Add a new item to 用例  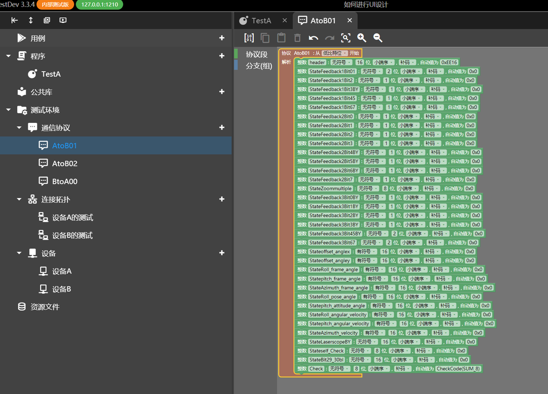222,38
